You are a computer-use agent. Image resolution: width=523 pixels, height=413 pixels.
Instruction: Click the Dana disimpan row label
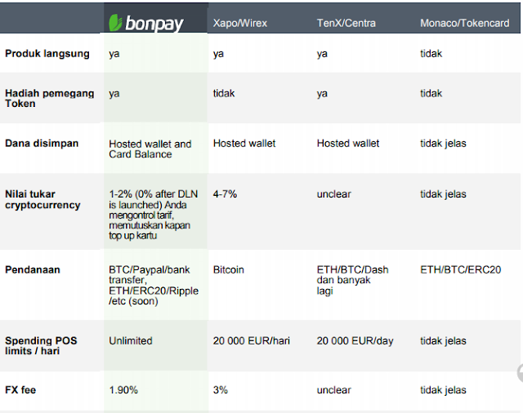click(42, 143)
